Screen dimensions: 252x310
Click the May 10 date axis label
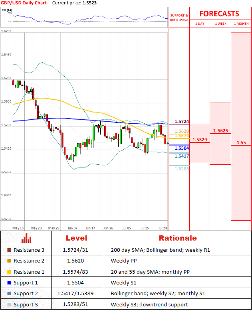click(18, 228)
